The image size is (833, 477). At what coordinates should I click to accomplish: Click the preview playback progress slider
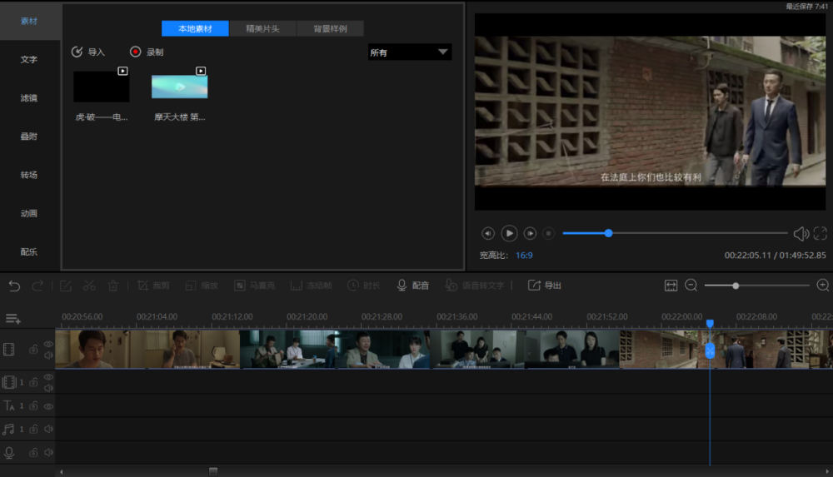pos(675,233)
